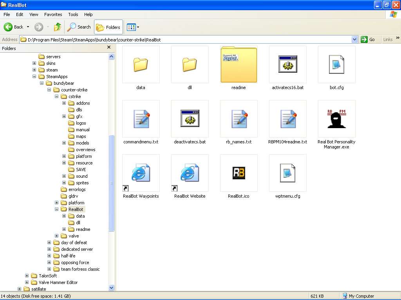Select the RealBot Website shortcut icon
The image size is (401, 300).
[190, 173]
